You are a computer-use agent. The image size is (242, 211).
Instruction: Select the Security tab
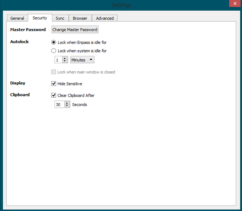(40, 18)
